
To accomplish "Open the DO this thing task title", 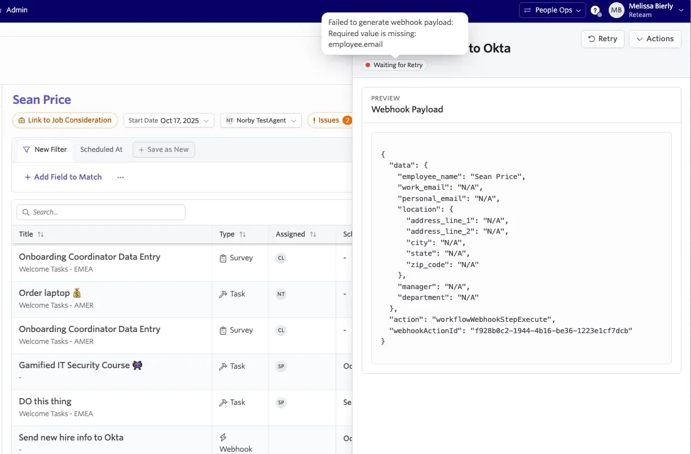I will coord(45,401).
